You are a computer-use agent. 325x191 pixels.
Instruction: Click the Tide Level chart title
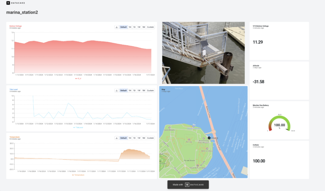[x=13, y=89]
